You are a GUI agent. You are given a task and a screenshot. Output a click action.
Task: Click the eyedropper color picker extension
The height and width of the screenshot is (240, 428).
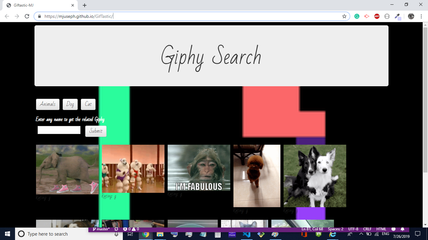click(397, 16)
